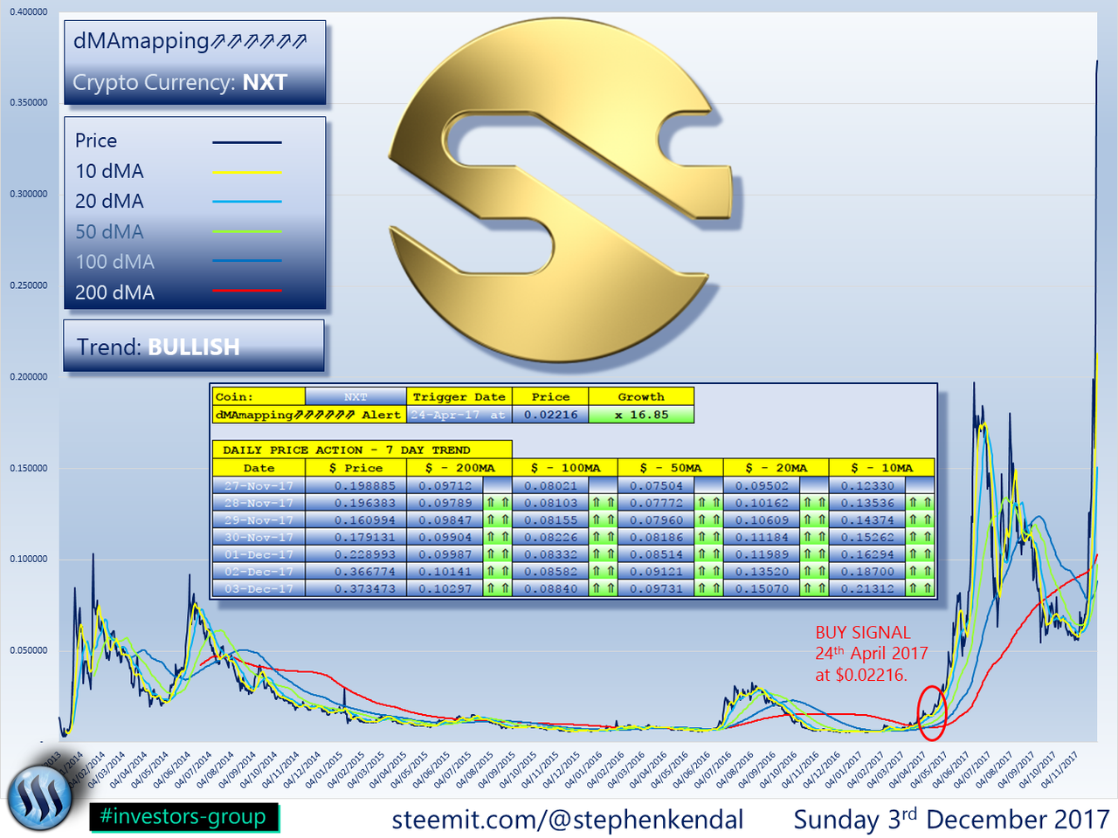
Task: Click the 0.08840 100MA value
Action: pyautogui.click(x=551, y=589)
